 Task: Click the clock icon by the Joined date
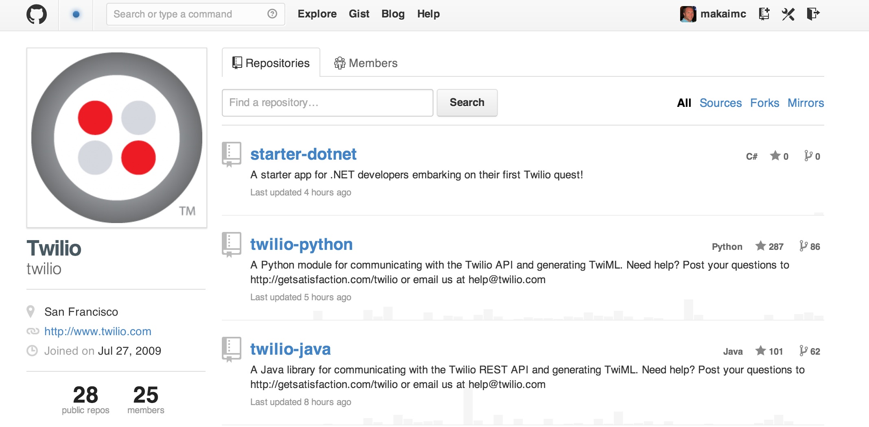coord(32,351)
